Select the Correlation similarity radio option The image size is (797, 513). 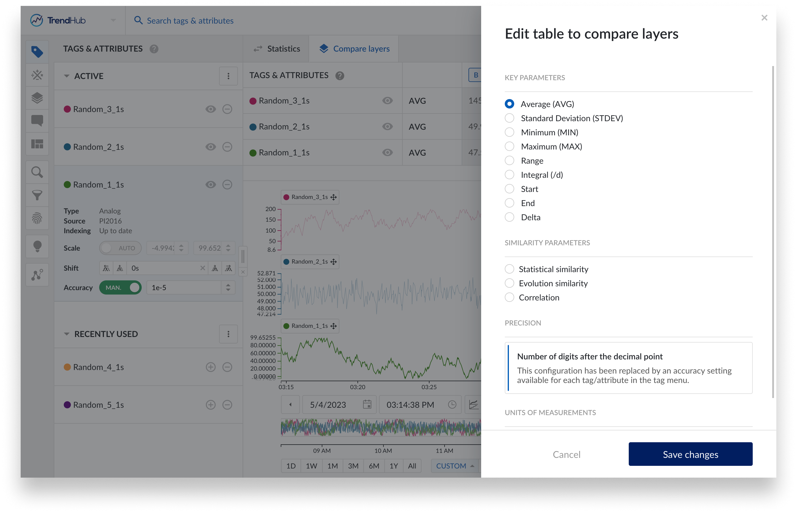point(509,297)
